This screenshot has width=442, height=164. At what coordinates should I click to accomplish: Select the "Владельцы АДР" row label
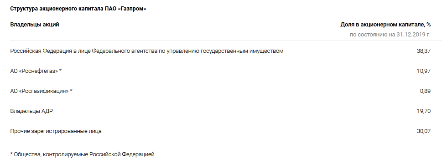tap(31, 111)
